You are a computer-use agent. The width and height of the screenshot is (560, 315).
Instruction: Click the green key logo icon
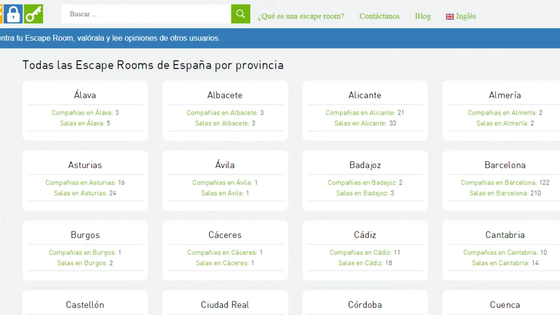pos(33,14)
